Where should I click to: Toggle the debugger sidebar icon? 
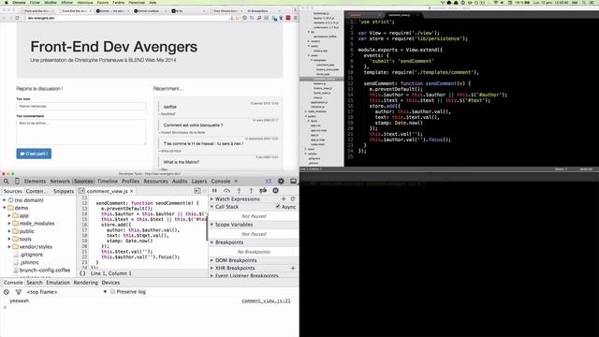[197, 191]
